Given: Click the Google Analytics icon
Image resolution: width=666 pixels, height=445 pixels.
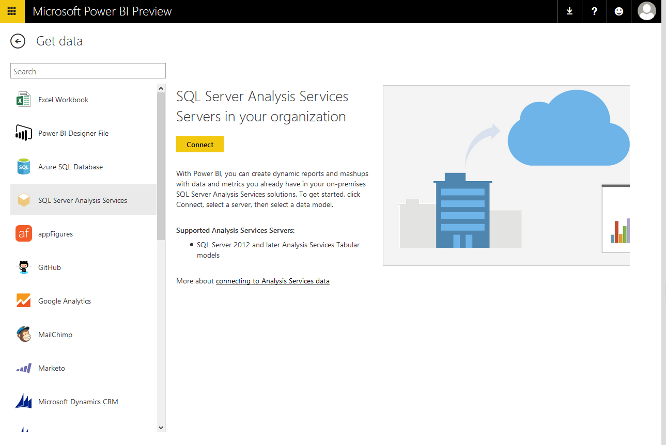Looking at the screenshot, I should [24, 301].
